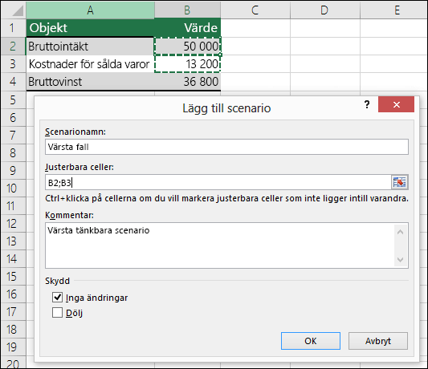
Task: Click the Bruttovinst cell
Action: point(91,82)
